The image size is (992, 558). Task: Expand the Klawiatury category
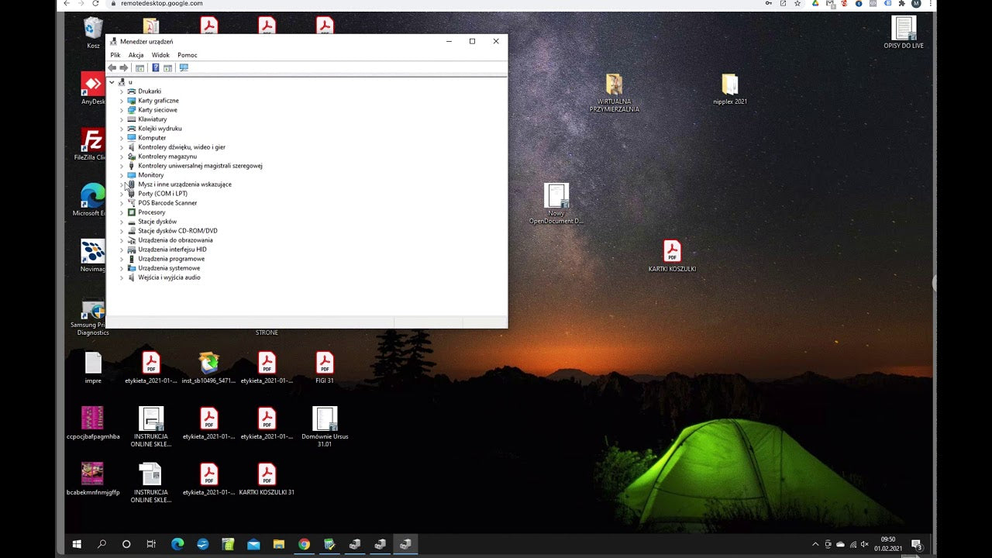tap(122, 119)
